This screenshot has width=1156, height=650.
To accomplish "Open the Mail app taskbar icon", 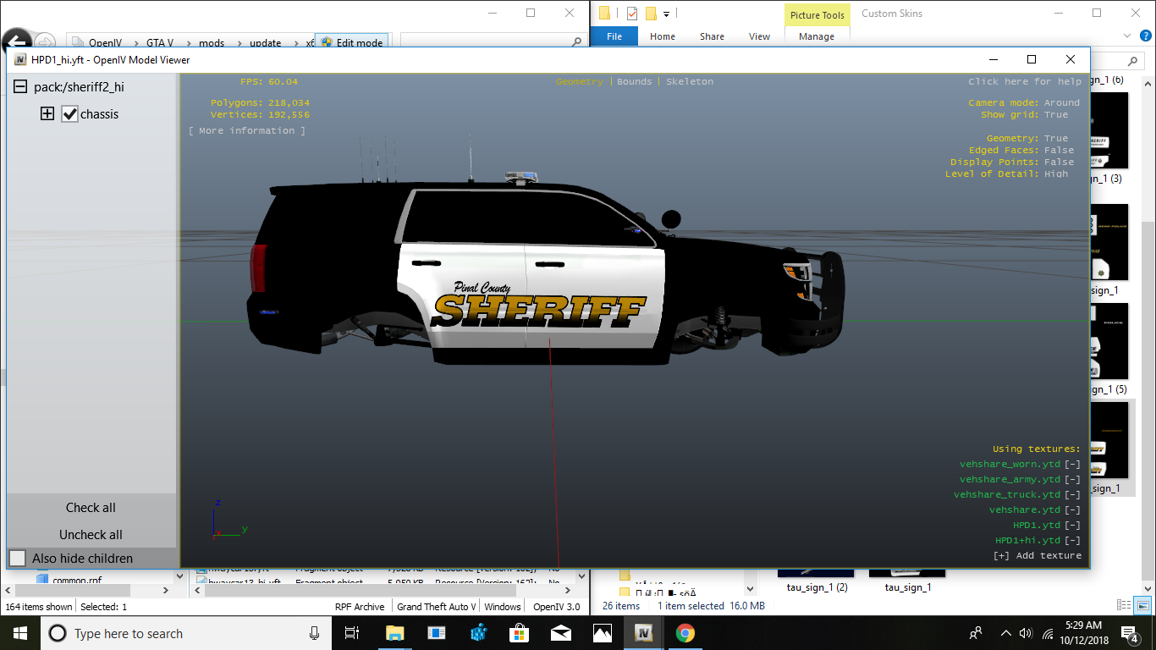I will click(x=560, y=633).
